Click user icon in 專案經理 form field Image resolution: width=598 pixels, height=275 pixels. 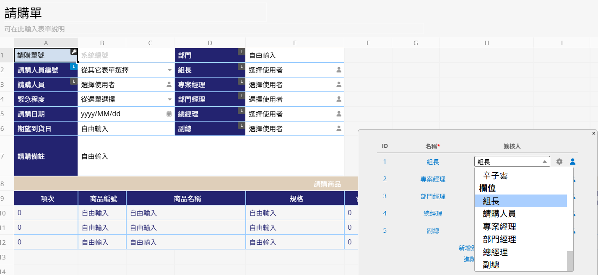[339, 84]
